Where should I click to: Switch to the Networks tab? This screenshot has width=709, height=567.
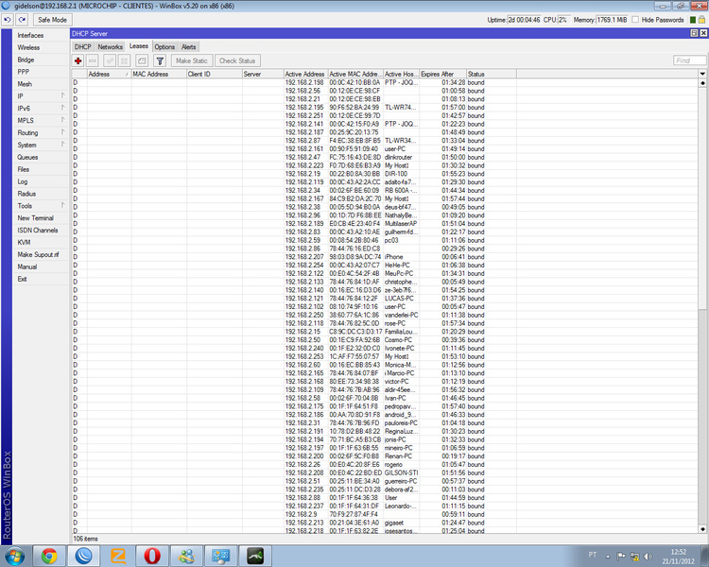(x=110, y=46)
